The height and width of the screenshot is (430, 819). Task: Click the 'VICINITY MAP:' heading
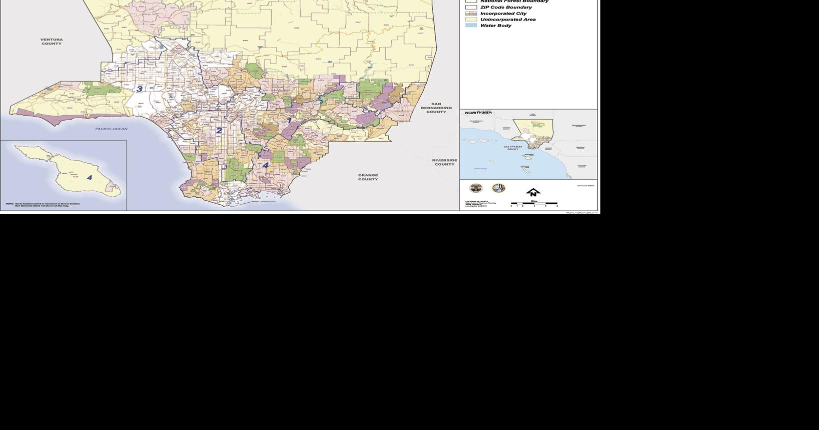(x=478, y=113)
